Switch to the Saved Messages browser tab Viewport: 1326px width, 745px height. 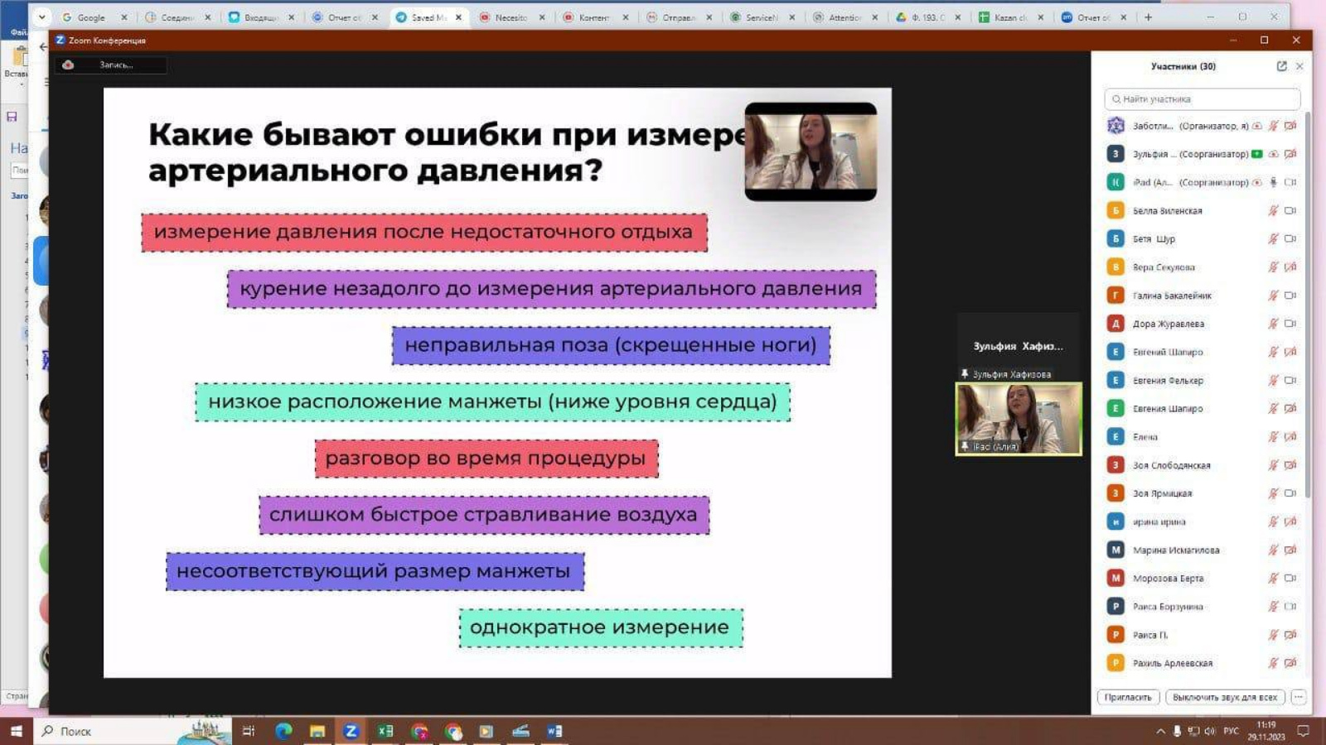tap(428, 17)
